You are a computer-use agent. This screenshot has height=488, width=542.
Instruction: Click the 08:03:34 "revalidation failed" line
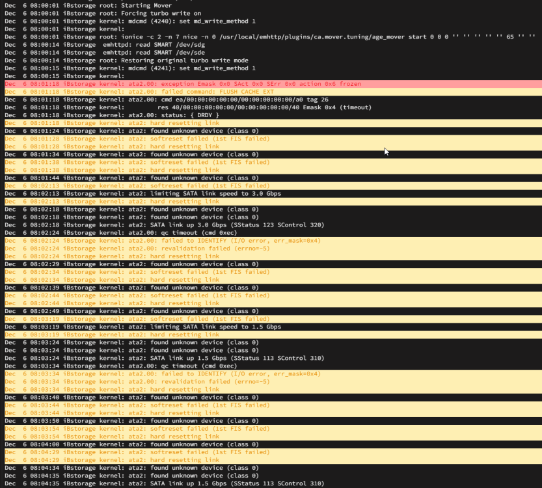273,381
